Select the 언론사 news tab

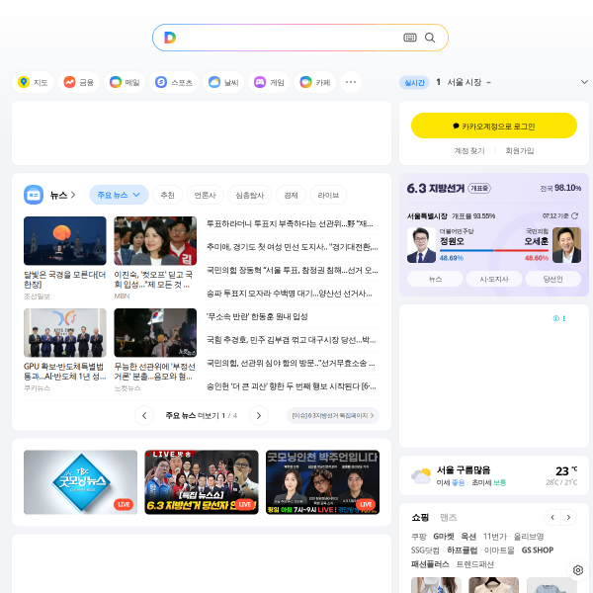click(x=205, y=195)
